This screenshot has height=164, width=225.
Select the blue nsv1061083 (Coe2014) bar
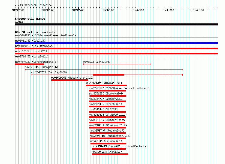[116, 43]
